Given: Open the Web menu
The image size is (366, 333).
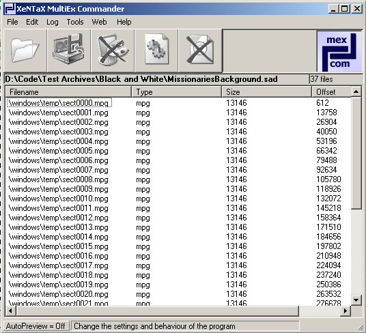Looking at the screenshot, I should tap(99, 22).
